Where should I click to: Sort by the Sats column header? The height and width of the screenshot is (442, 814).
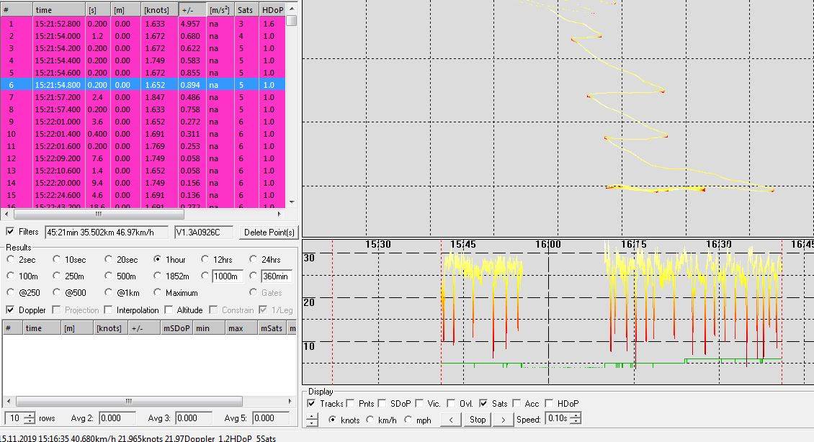245,10
